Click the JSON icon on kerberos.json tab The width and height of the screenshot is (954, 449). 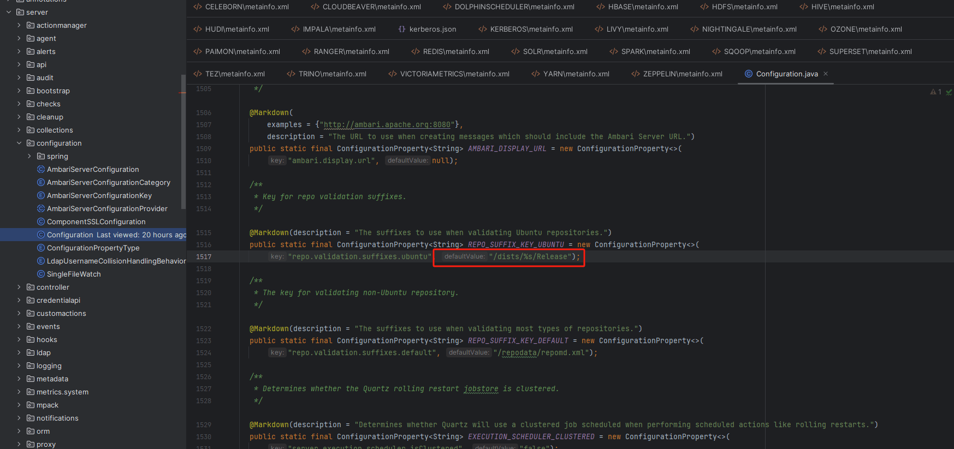tap(402, 29)
